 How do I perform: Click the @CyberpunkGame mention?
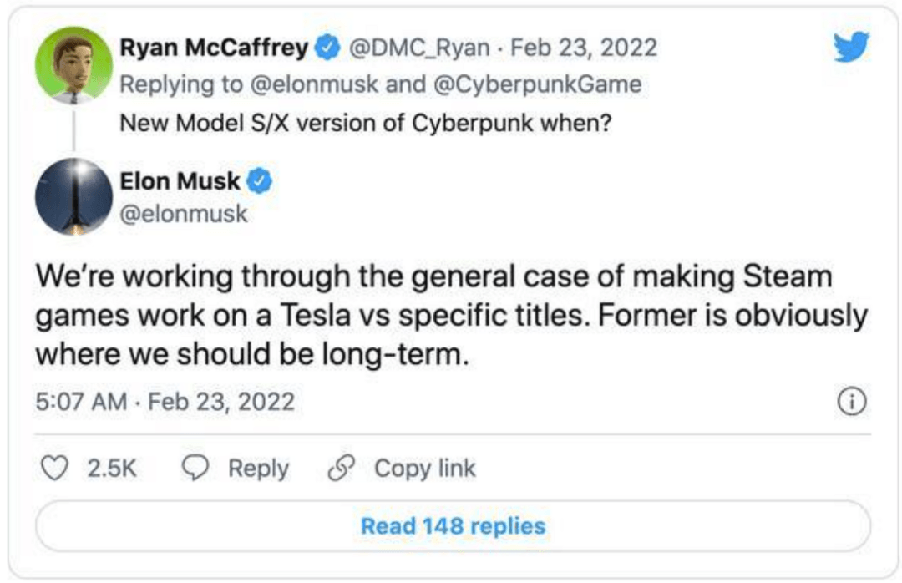tap(537, 84)
